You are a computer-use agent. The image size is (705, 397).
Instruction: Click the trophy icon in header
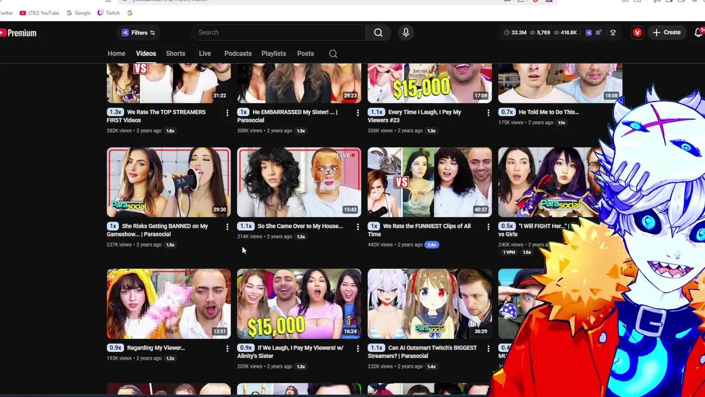[x=612, y=33]
